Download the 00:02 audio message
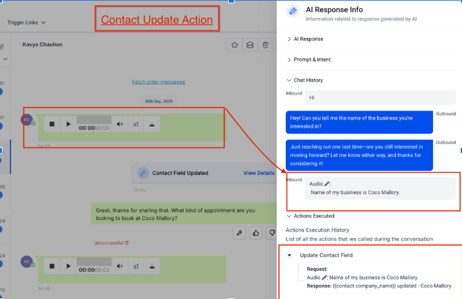 coord(152,266)
